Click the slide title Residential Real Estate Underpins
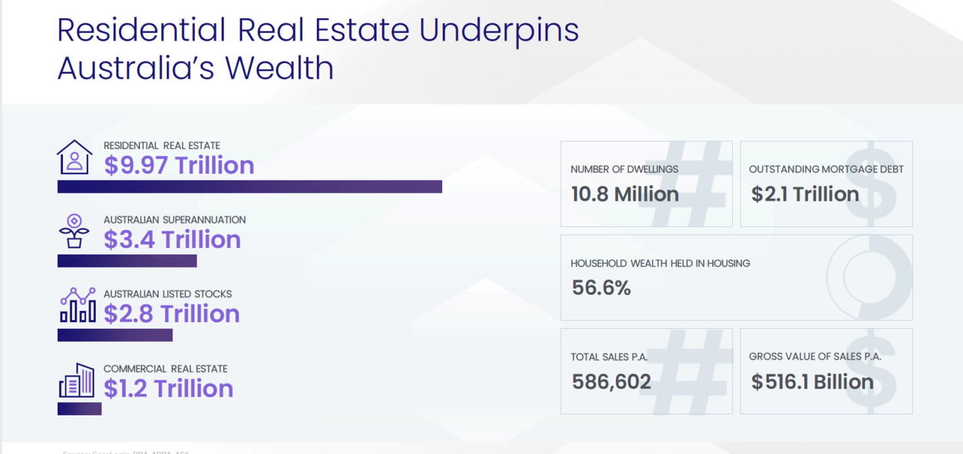The height and width of the screenshot is (454, 963). point(318,30)
